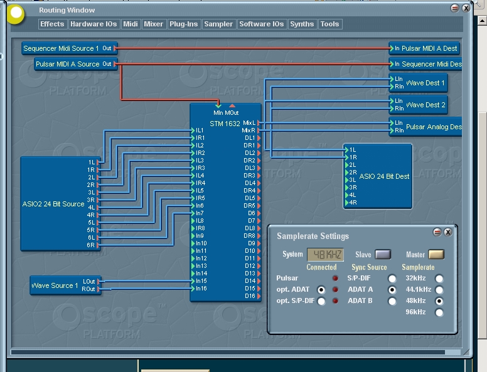Click the 6R output port of ASIO2 24 Bit Source
The image size is (487, 372).
(x=98, y=245)
